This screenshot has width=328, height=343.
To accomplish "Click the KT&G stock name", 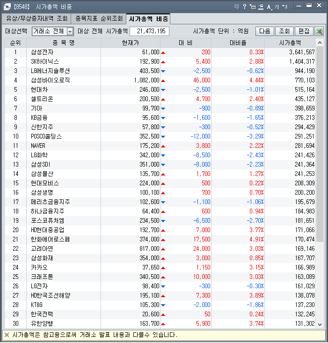I will tap(37, 305).
